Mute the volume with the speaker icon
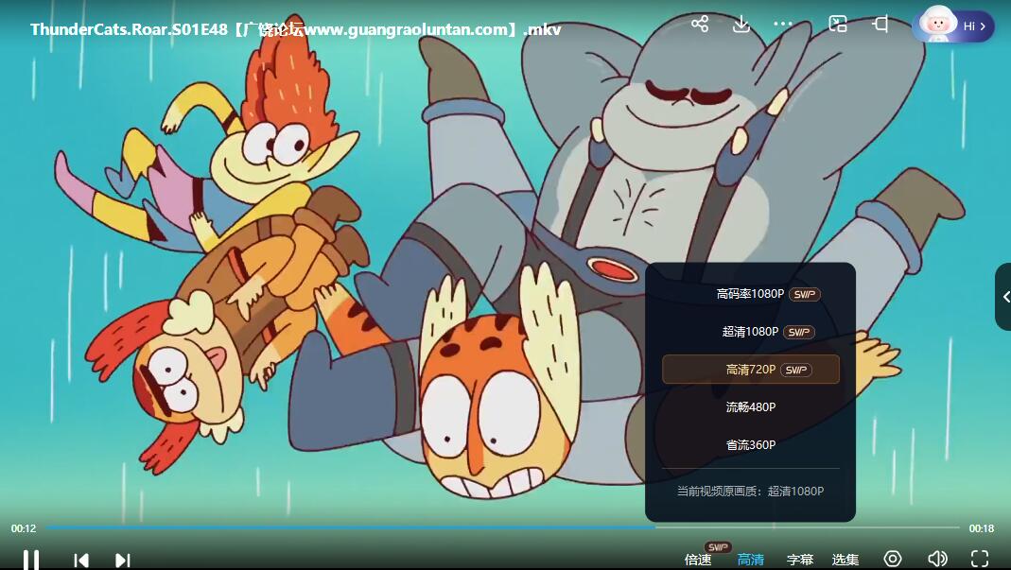This screenshot has width=1011, height=570. click(x=937, y=559)
